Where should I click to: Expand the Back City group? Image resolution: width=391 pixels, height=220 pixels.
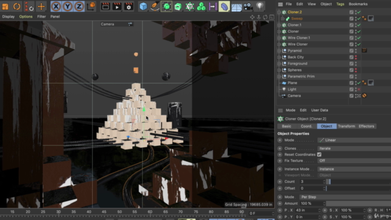coord(279,57)
